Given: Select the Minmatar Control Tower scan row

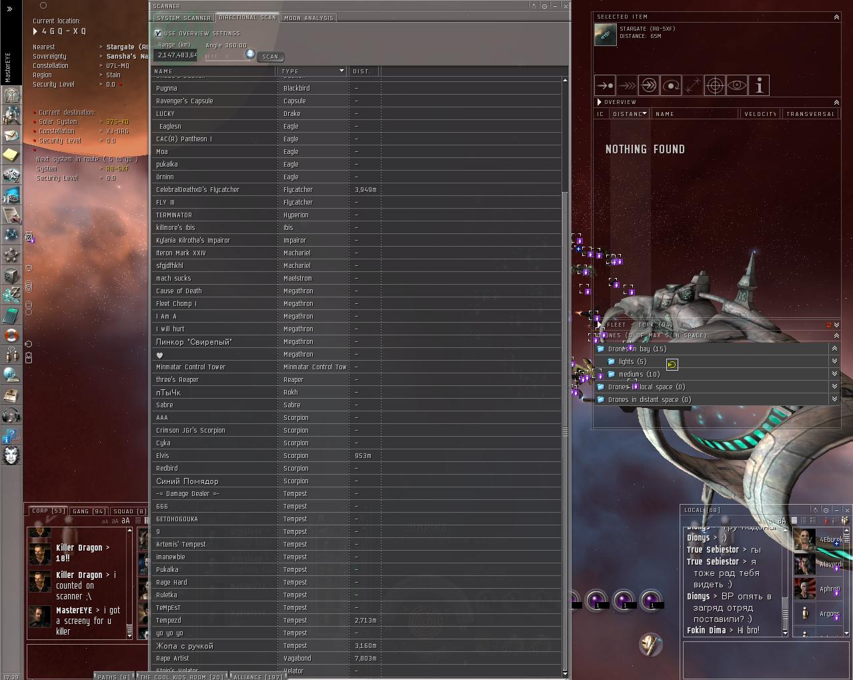Looking at the screenshot, I should point(357,367).
